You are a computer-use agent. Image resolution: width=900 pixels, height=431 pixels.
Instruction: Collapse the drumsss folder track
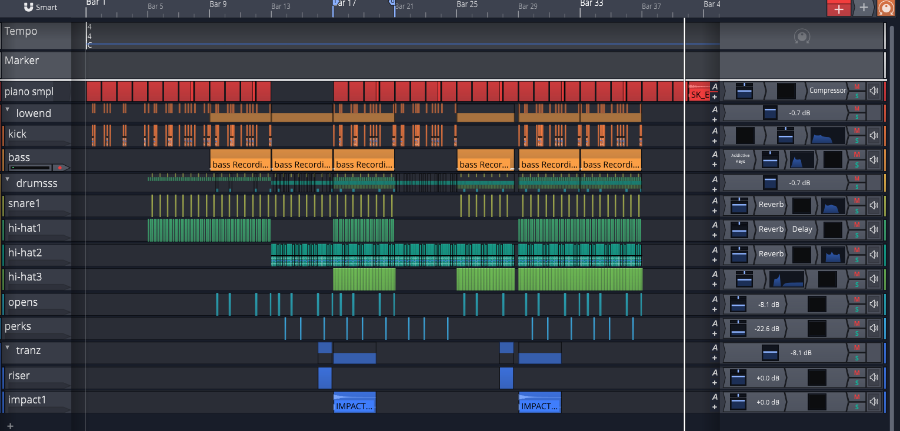tap(8, 179)
